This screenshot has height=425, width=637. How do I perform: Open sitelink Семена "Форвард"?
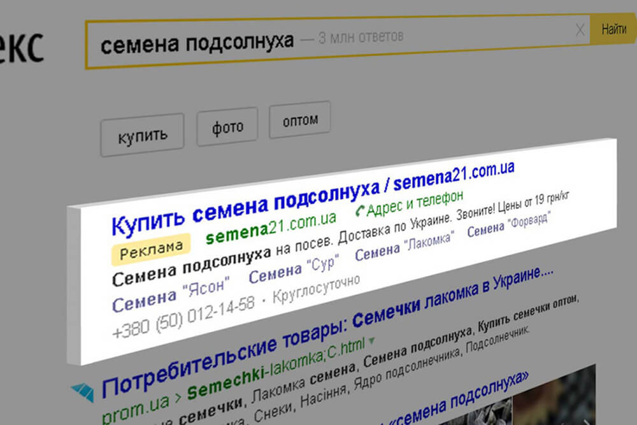coord(509,225)
